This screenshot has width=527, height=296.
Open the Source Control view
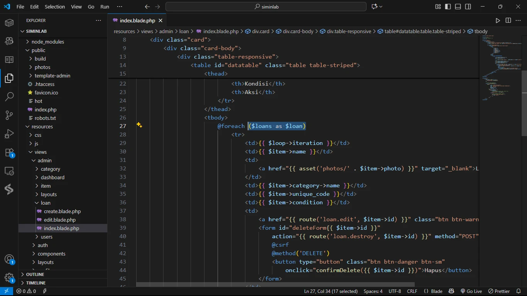pyautogui.click(x=9, y=115)
